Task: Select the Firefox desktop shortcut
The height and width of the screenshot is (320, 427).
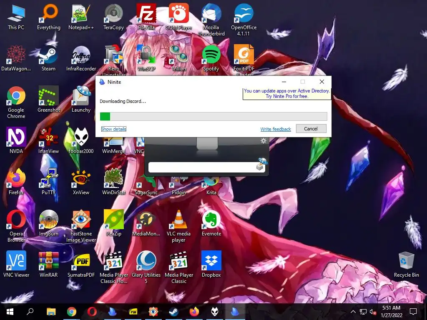Action: click(x=16, y=182)
